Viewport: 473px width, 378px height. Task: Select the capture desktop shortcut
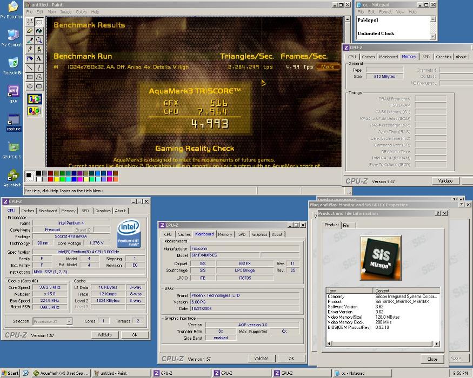[14, 123]
